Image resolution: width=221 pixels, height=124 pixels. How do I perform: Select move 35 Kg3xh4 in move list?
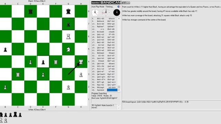point(100,90)
